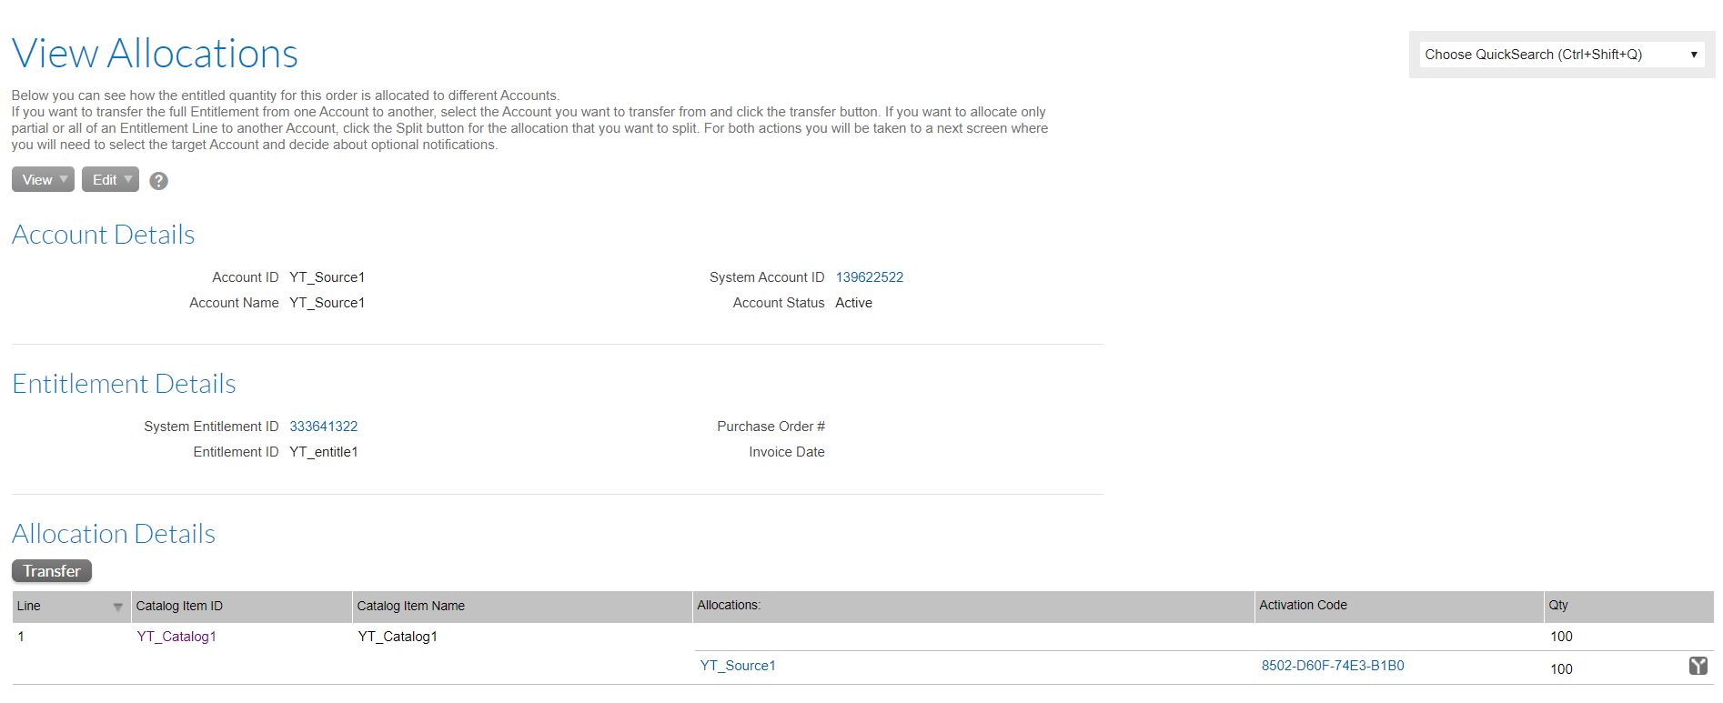Select line number 1 cell
1723x703 pixels.
tap(21, 637)
